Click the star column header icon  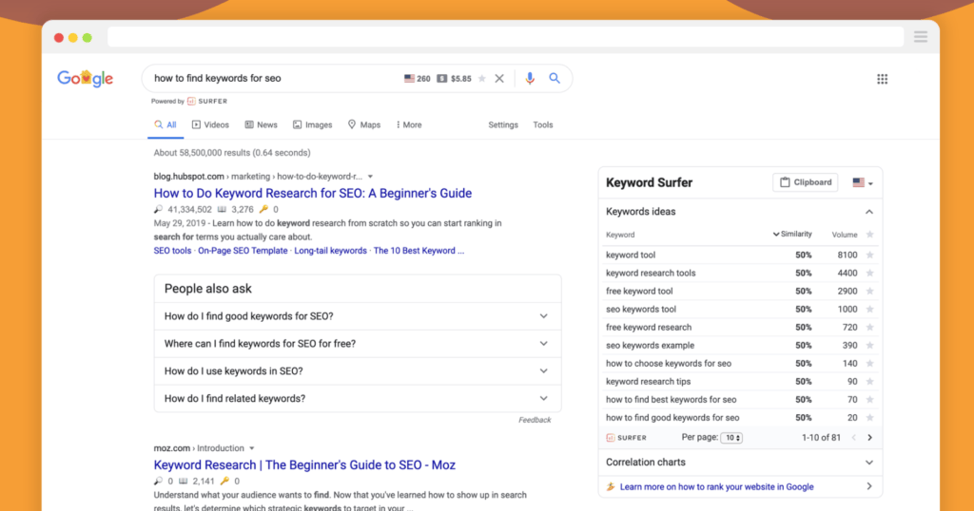869,235
